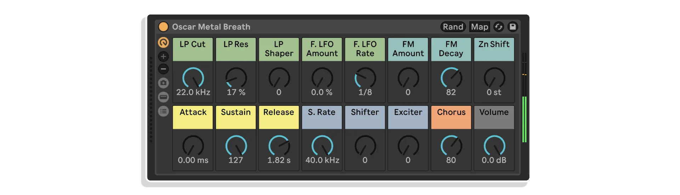Click the minus icon below the camera

pos(163,97)
